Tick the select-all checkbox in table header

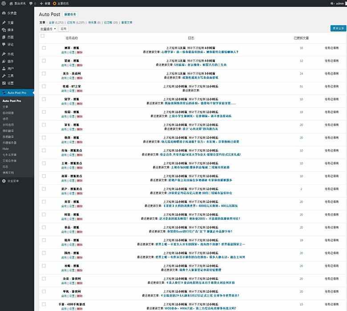point(43,36)
